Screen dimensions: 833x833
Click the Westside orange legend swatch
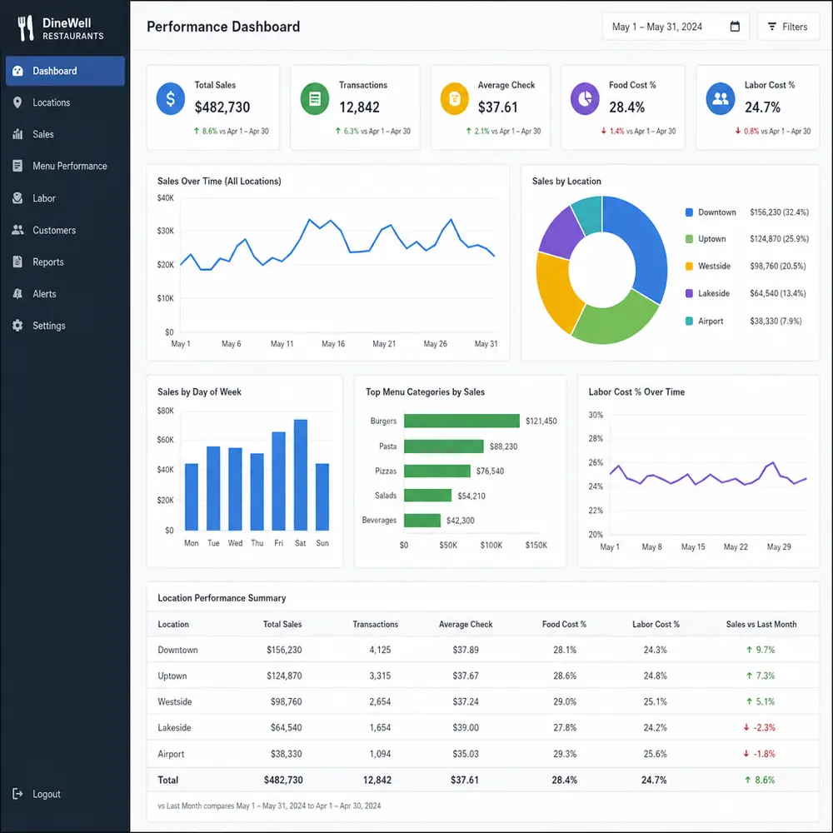pos(689,267)
